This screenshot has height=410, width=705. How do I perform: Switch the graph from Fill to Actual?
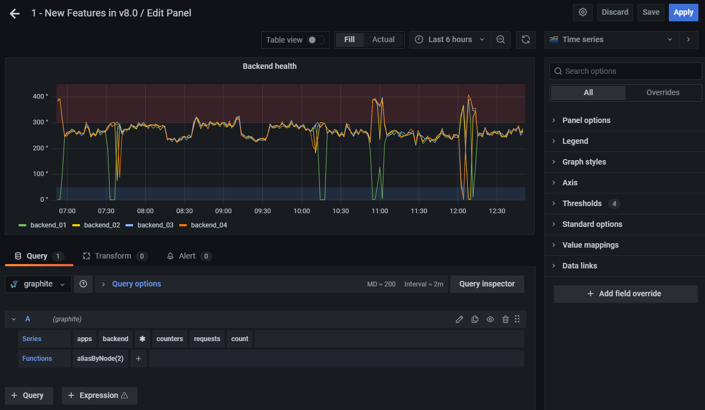click(383, 39)
